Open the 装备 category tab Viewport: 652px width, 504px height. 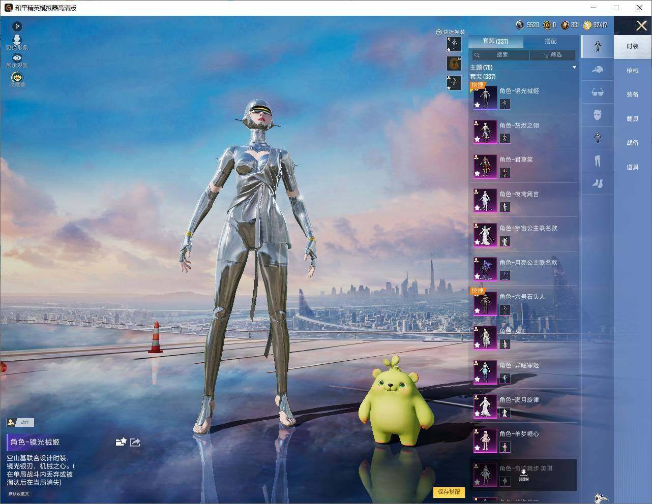(633, 94)
